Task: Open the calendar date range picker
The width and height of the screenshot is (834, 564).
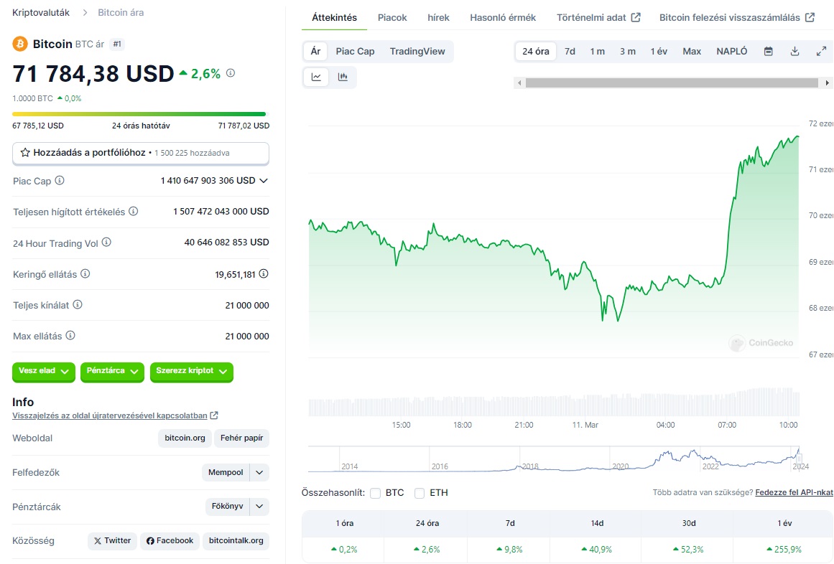Action: 768,52
